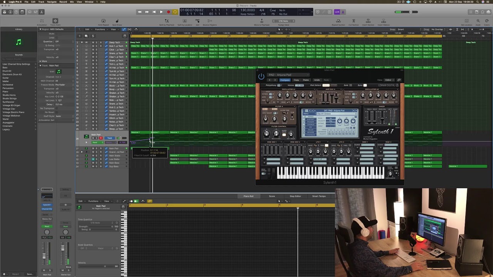The width and height of the screenshot is (493, 277).
Task: Open the Library panel icon
Action: tap(5, 12)
